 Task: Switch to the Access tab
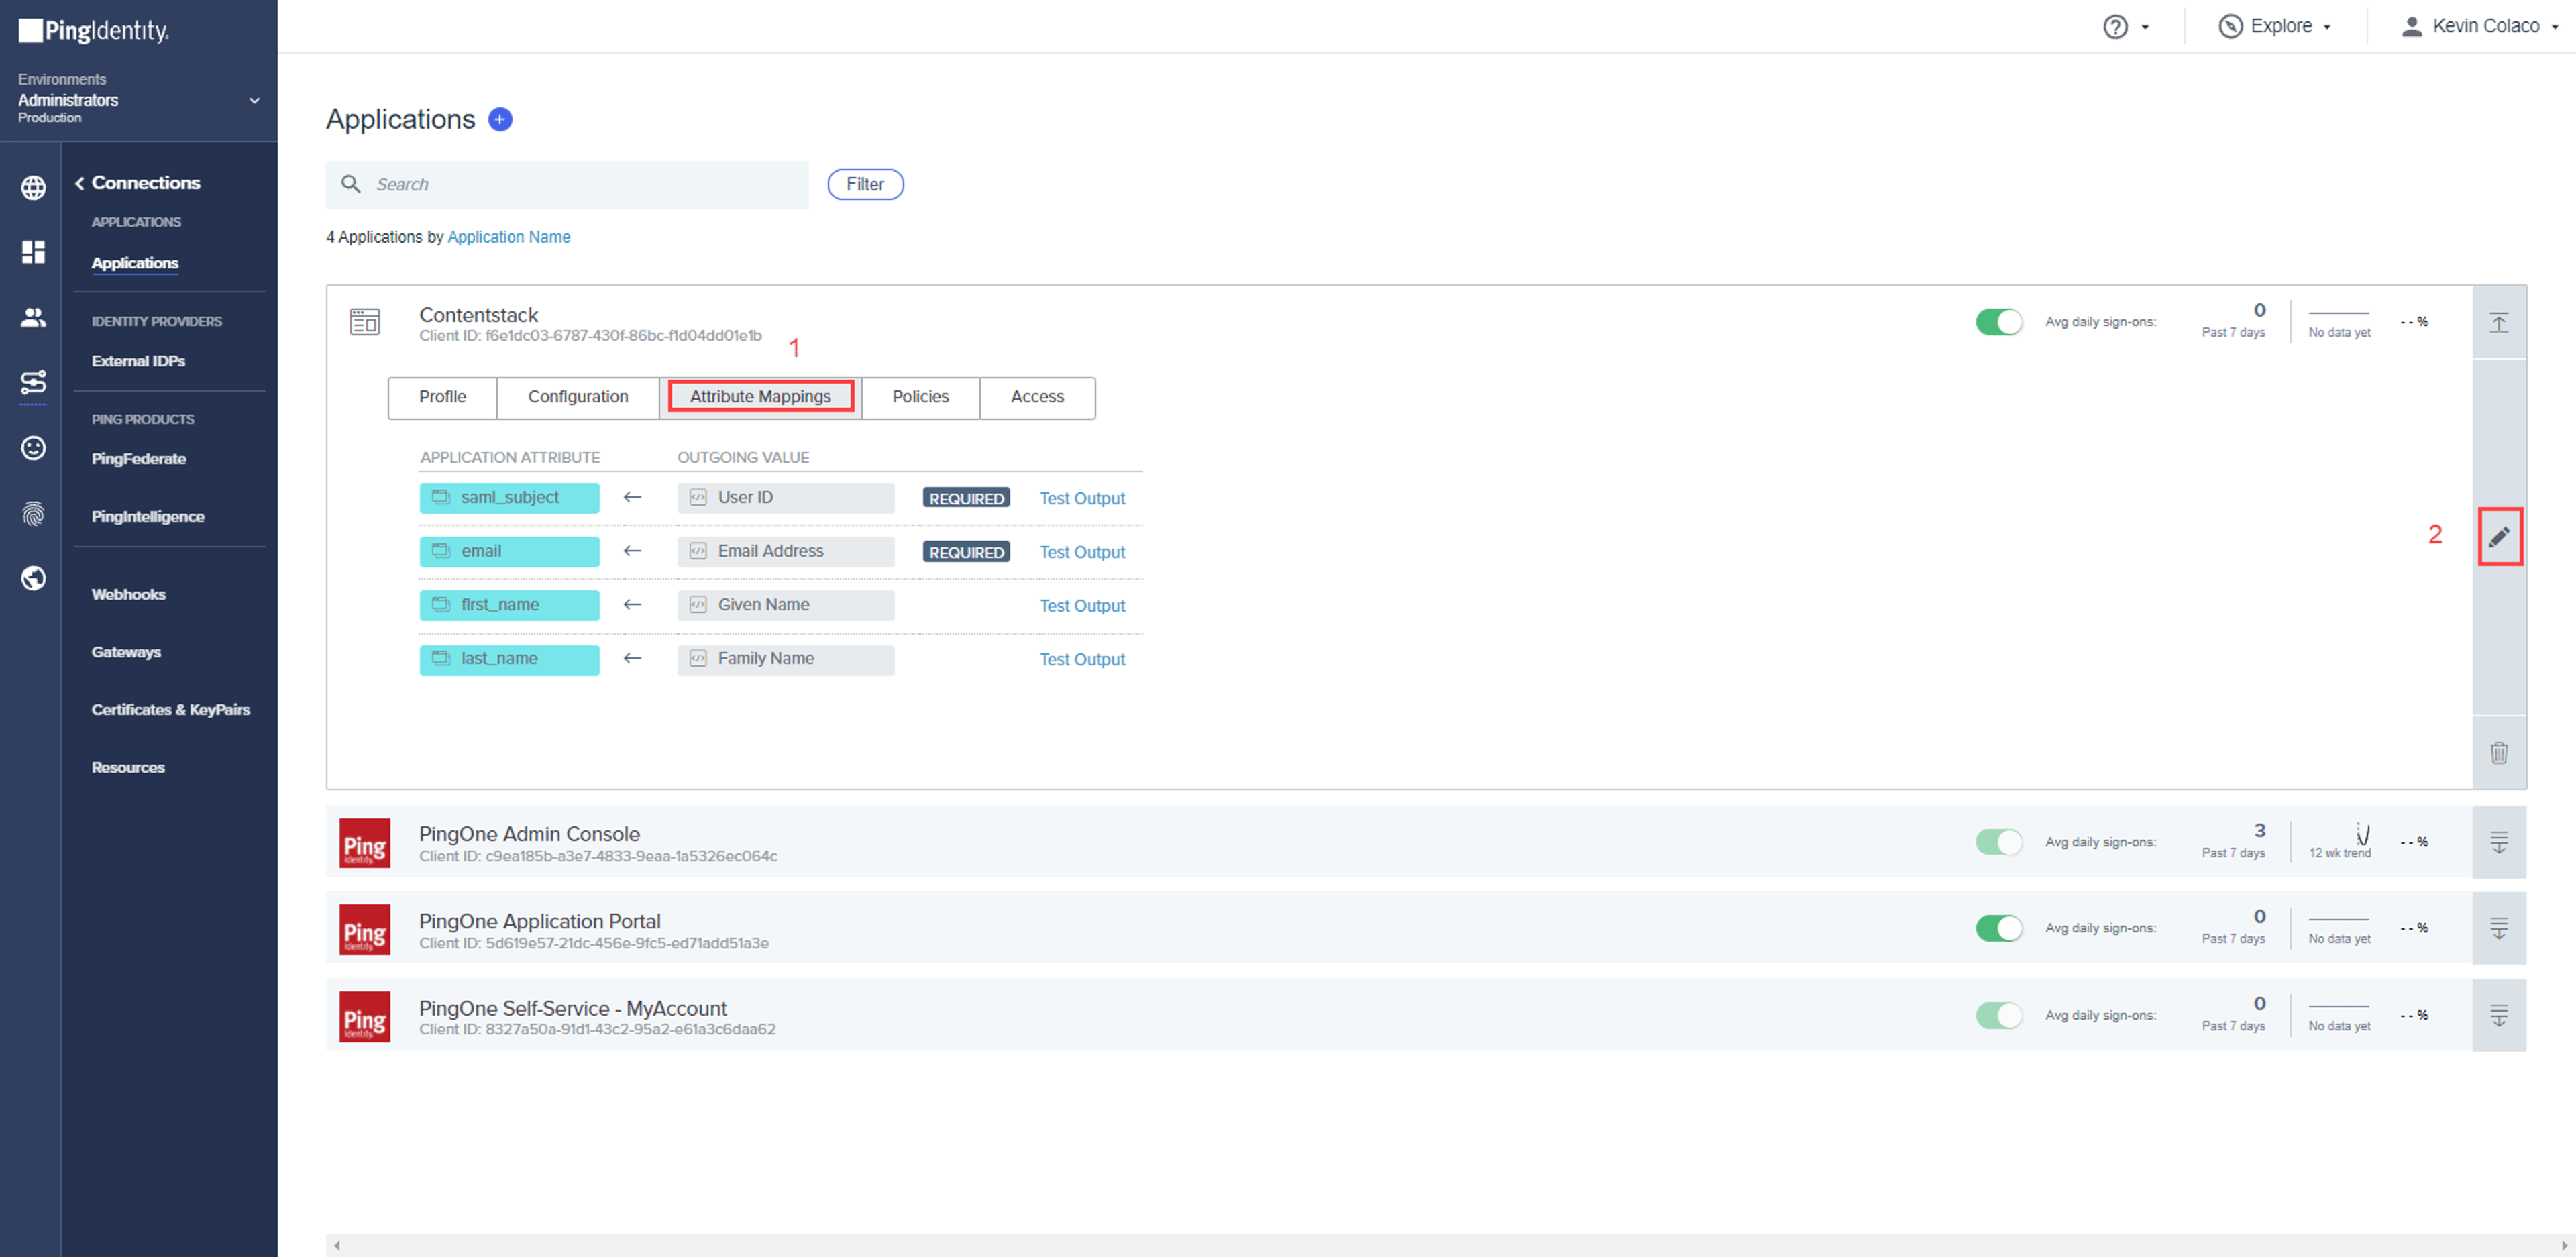[1037, 397]
